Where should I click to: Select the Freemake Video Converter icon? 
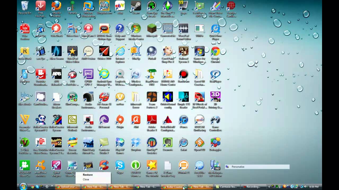click(25, 123)
